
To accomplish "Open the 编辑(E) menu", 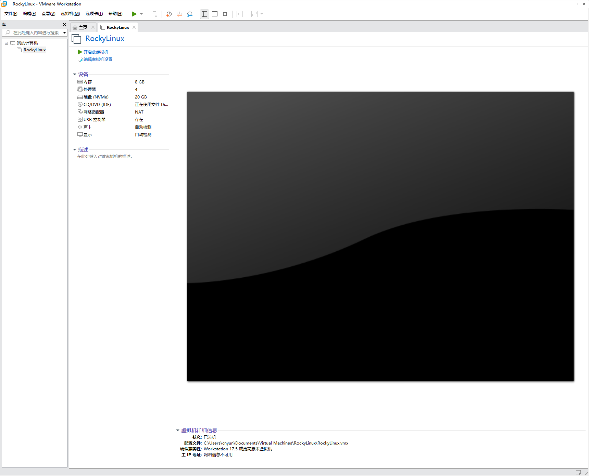I will 29,14.
